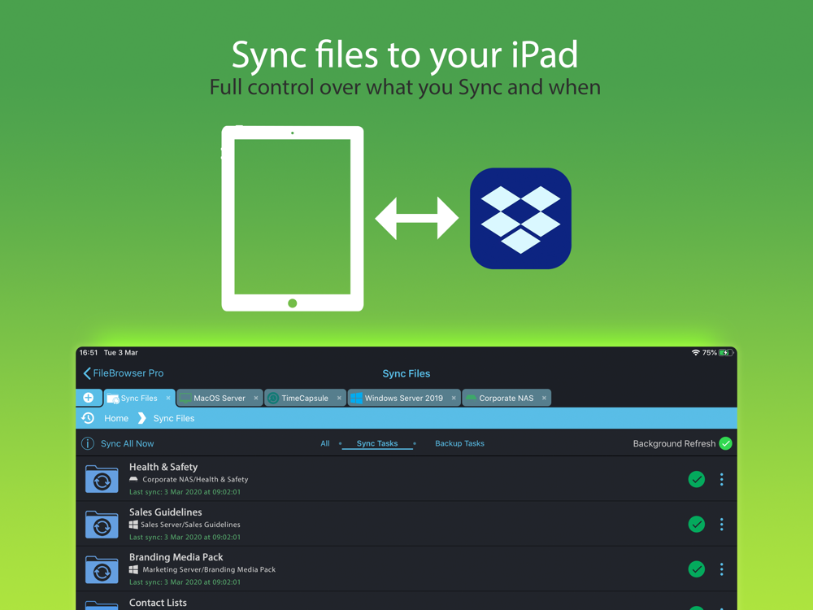Go back to FileBrowser Pro
The width and height of the screenshot is (813, 610).
point(124,373)
